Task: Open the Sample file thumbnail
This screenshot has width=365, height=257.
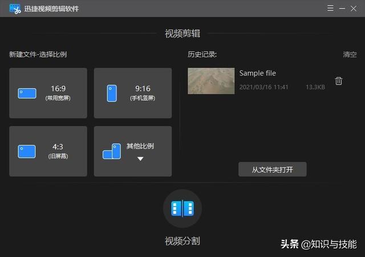Action: [x=211, y=81]
